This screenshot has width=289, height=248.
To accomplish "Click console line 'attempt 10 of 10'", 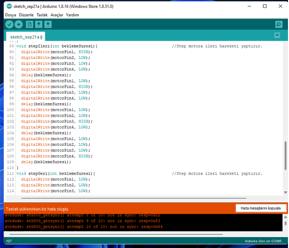I will [x=84, y=227].
